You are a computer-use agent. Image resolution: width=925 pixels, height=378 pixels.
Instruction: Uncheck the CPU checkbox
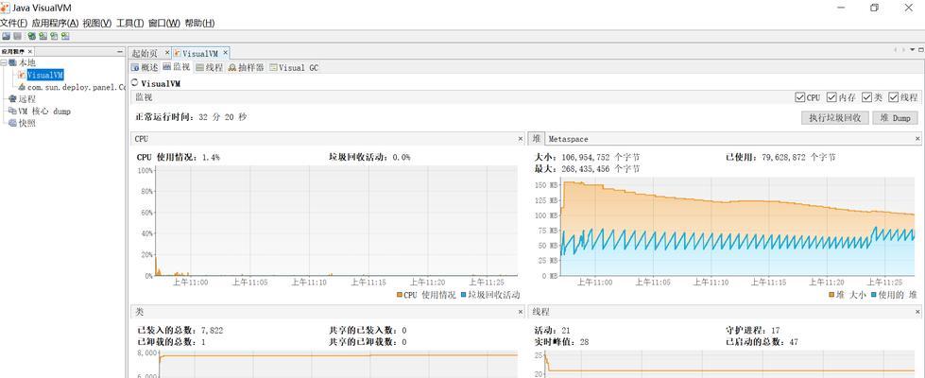click(800, 97)
